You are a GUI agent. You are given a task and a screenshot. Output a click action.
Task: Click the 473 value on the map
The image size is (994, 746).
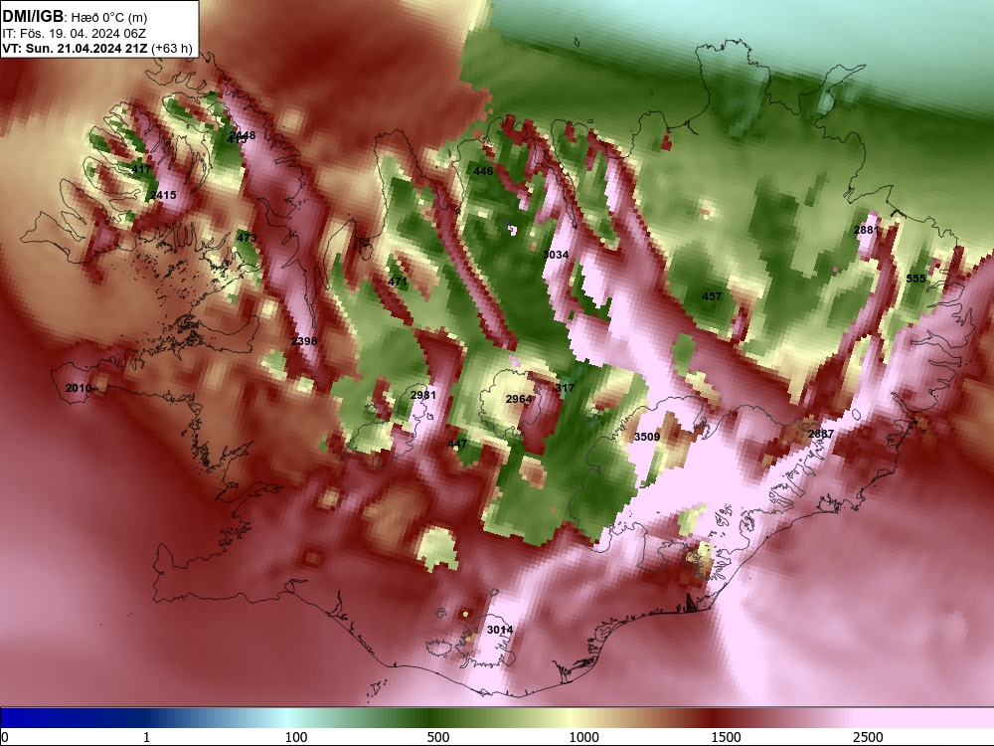[247, 239]
